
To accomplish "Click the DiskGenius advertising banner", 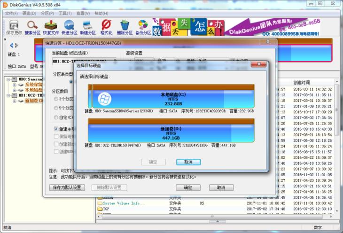I will coord(236,27).
